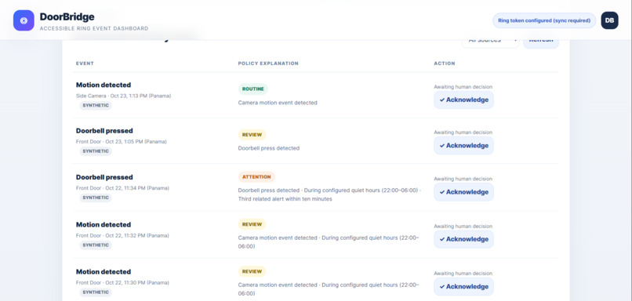
Task: Click 'Motion detected' title at 11:30 PM
Action: (x=104, y=272)
